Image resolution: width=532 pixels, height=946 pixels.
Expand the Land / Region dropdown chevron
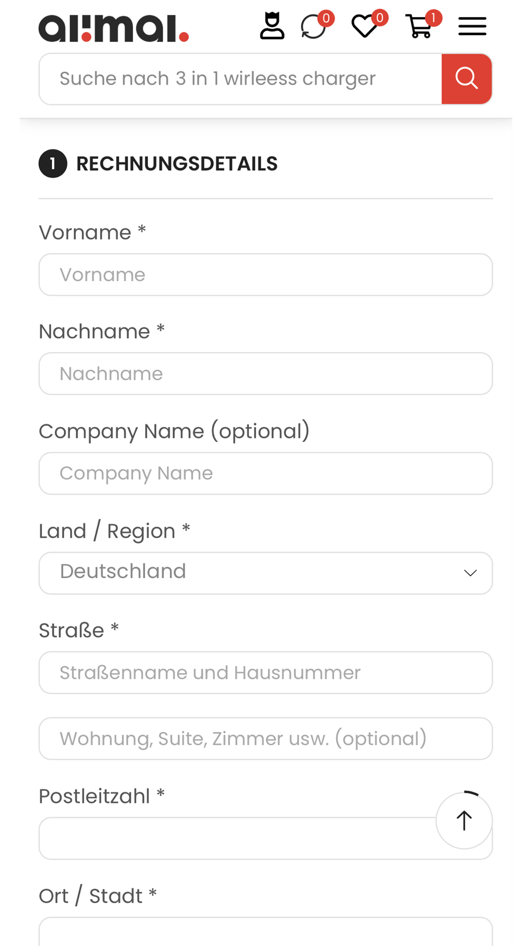pyautogui.click(x=470, y=573)
